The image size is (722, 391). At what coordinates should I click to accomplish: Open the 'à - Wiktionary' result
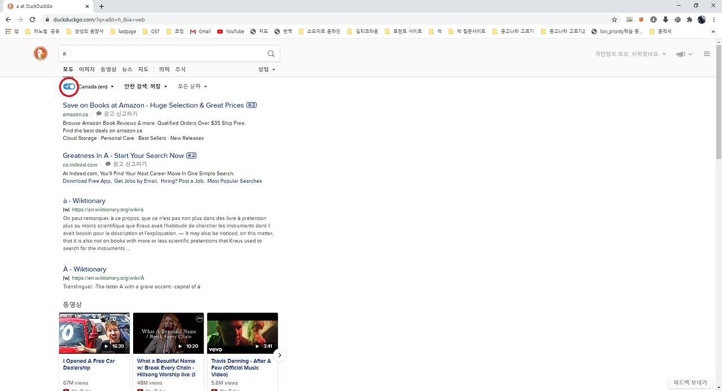pos(84,201)
